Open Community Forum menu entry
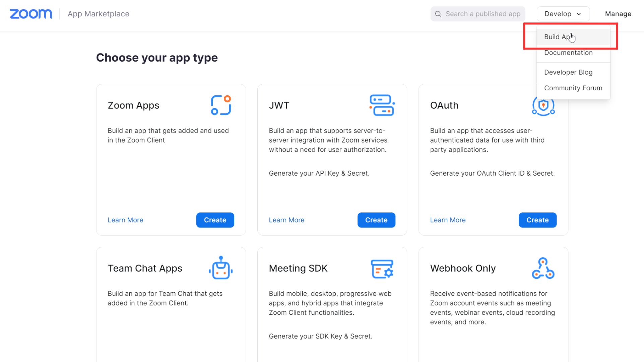This screenshot has width=644, height=362. [573, 88]
